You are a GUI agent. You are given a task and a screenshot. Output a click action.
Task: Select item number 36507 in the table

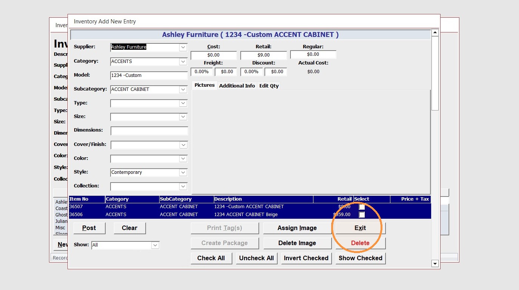click(x=76, y=207)
